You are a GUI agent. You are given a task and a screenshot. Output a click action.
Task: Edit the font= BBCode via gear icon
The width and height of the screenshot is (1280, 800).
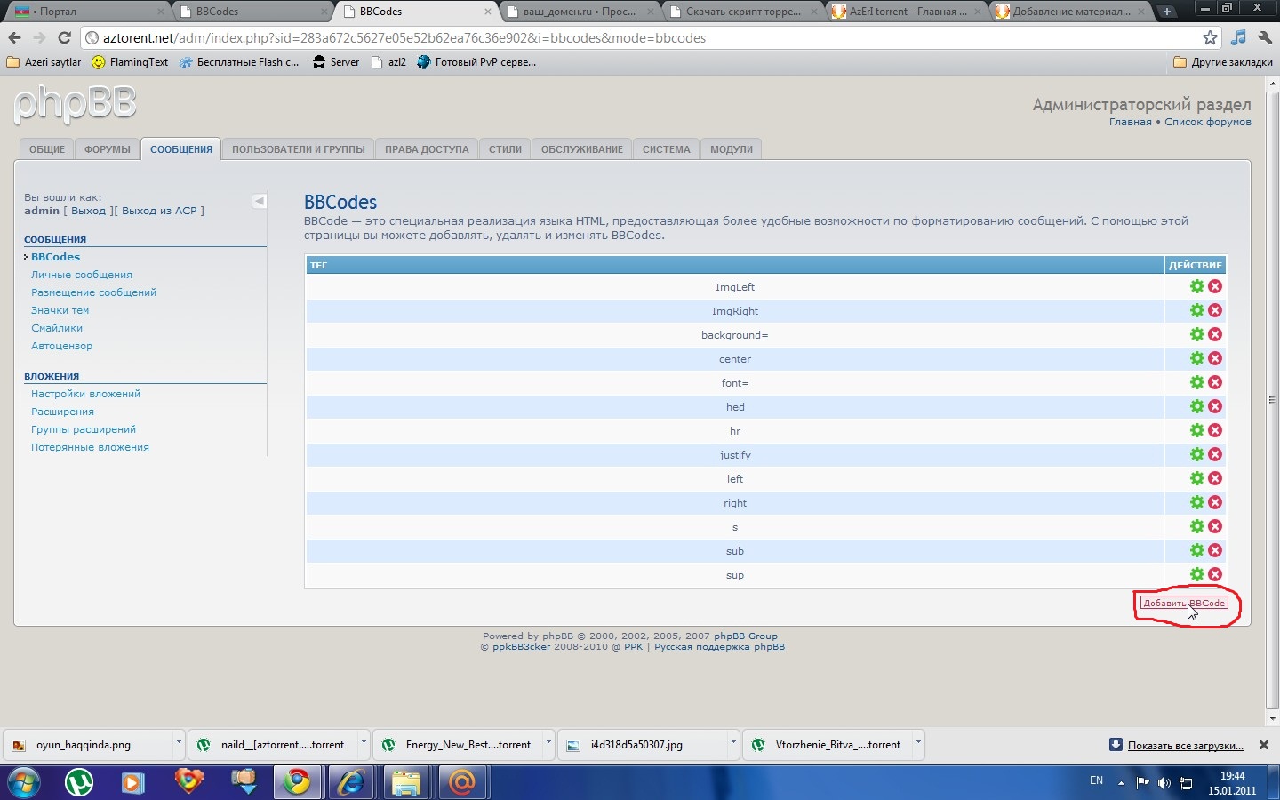coord(1197,382)
